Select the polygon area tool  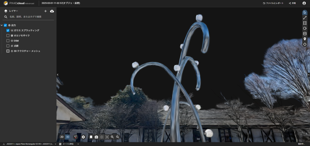pos(305,23)
